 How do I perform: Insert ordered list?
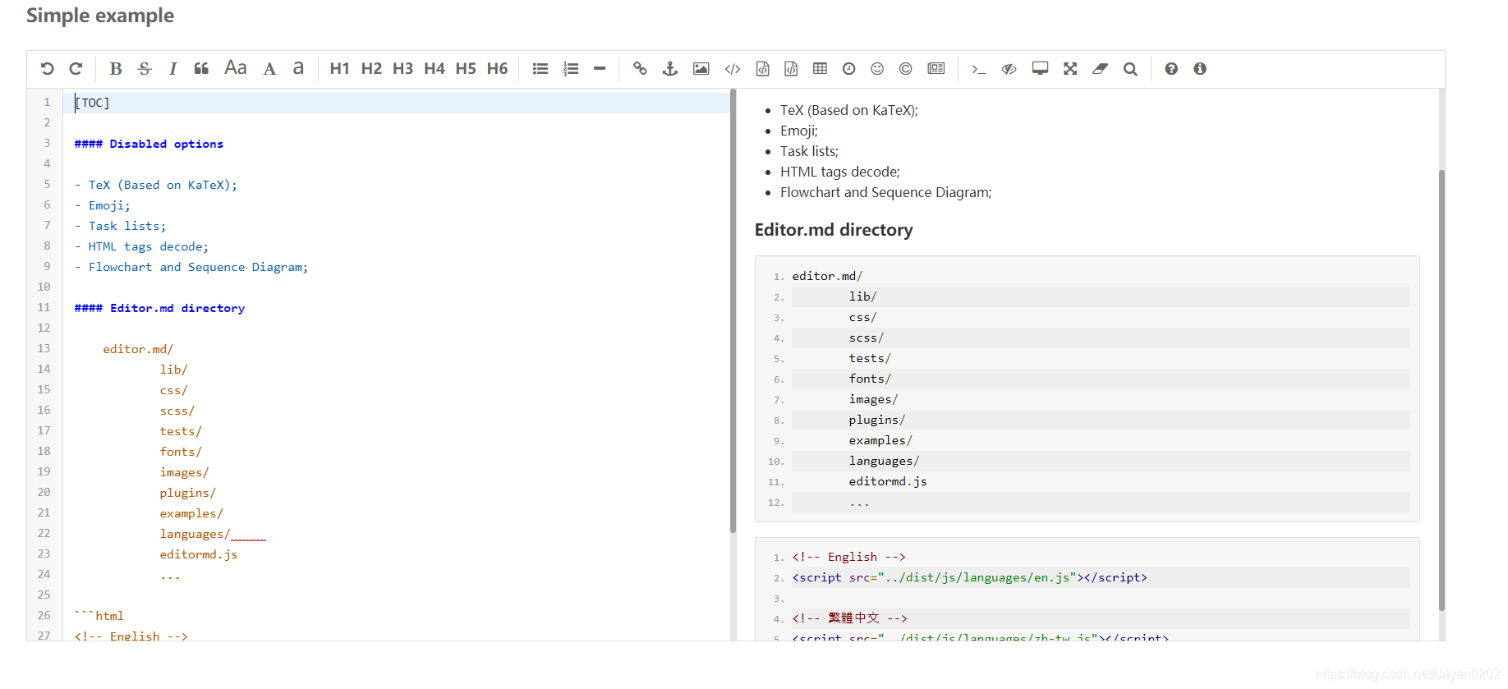571,69
